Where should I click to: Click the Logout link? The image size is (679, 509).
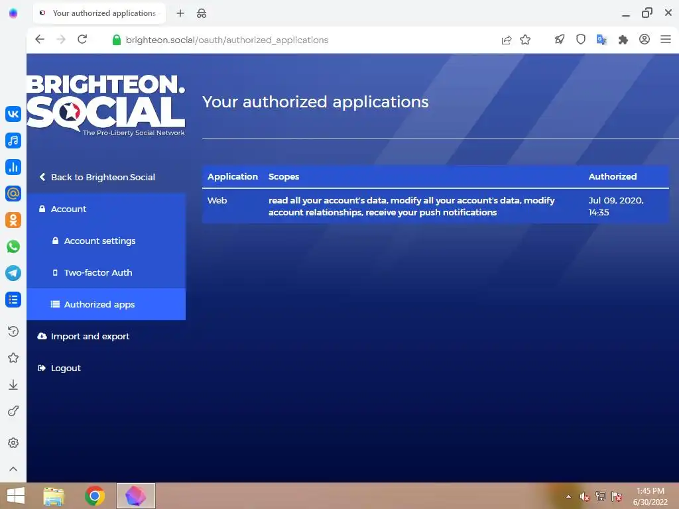pyautogui.click(x=59, y=368)
